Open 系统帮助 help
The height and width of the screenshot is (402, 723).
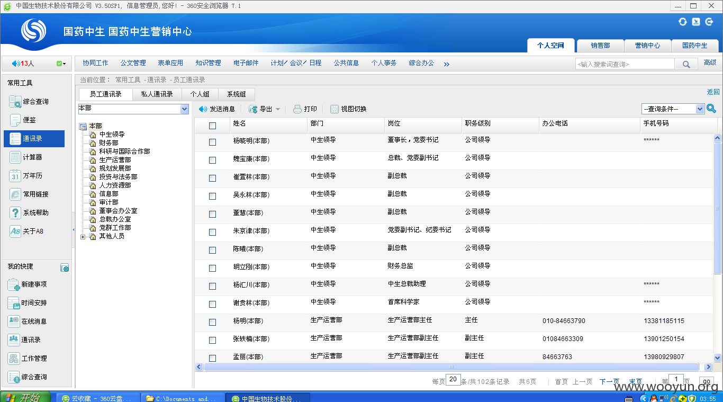[29, 213]
